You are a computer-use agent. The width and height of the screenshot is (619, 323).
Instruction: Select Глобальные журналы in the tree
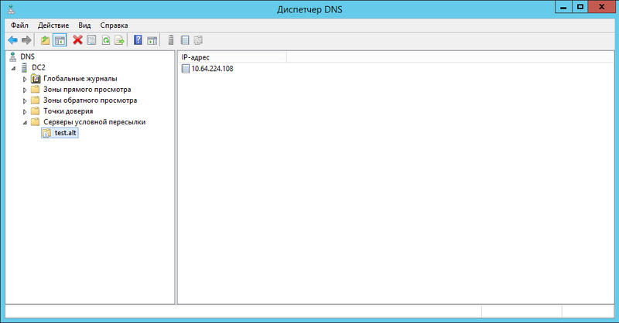click(80, 79)
